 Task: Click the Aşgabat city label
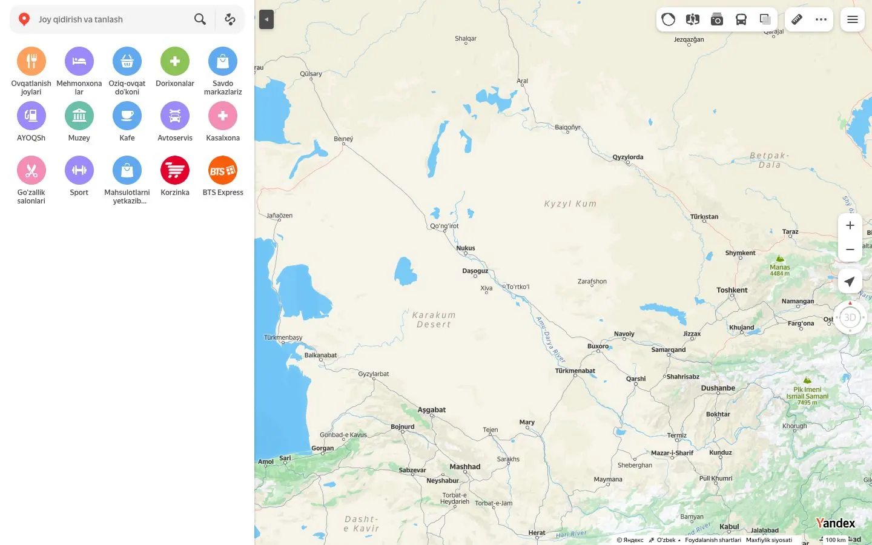(432, 410)
